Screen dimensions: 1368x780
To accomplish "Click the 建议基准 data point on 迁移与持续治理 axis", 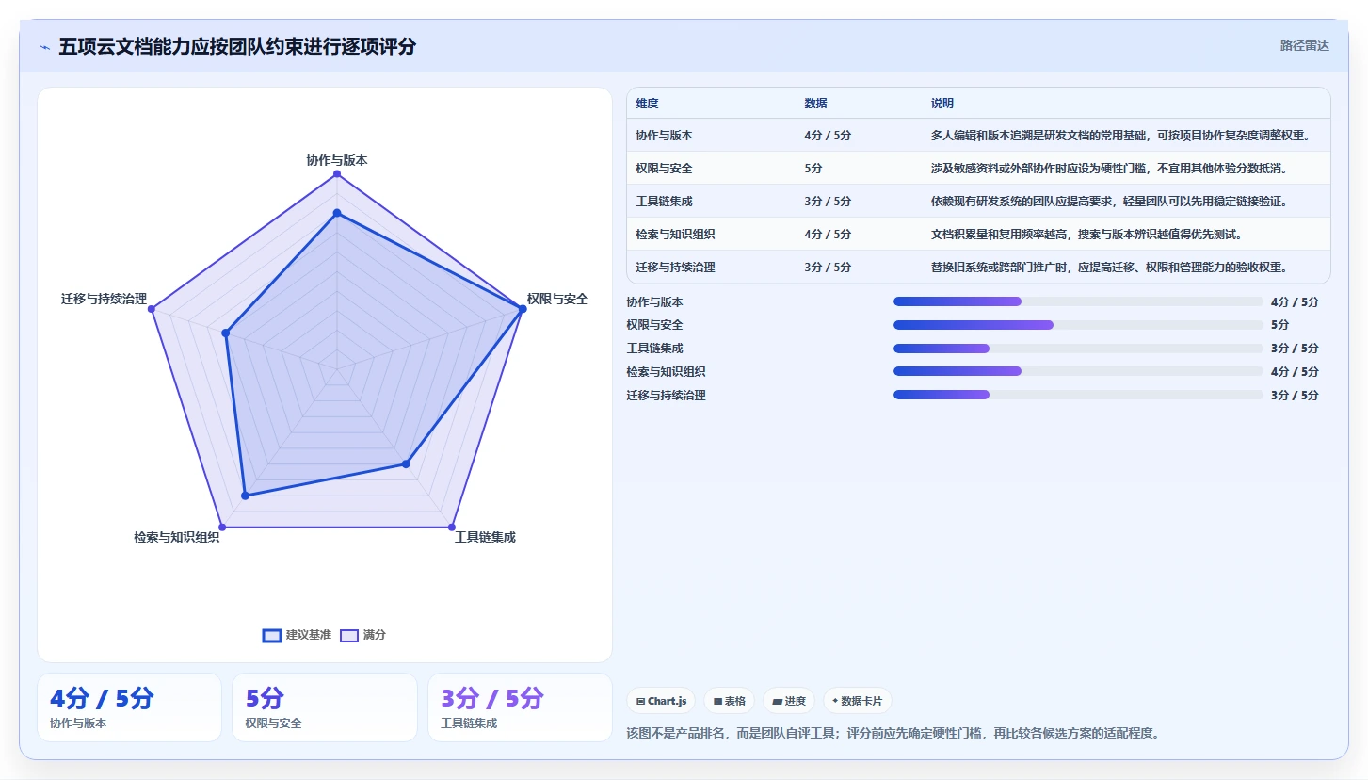I will pyautogui.click(x=226, y=333).
